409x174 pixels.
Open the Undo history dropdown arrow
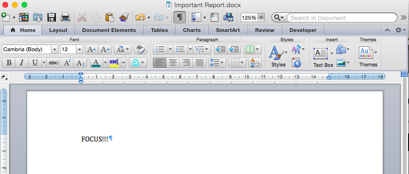(149, 18)
